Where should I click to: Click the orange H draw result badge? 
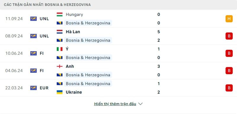click(229, 19)
